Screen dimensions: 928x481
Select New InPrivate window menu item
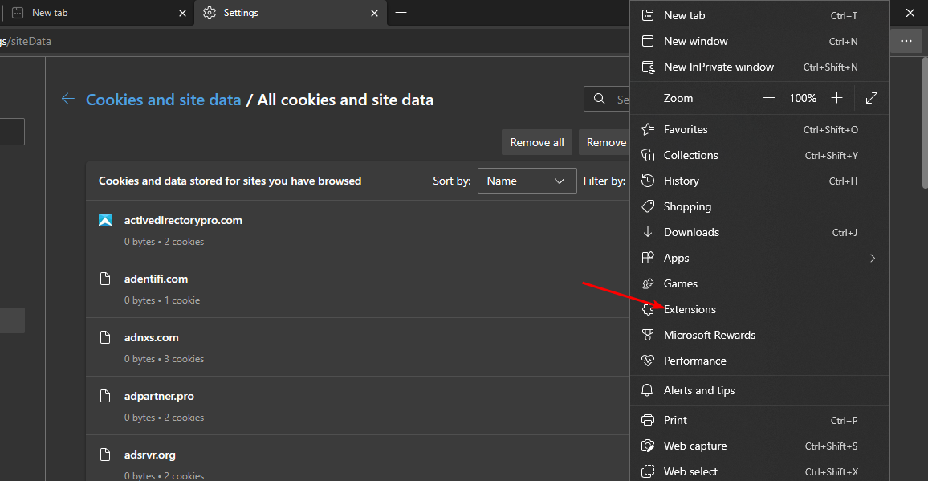coord(718,67)
